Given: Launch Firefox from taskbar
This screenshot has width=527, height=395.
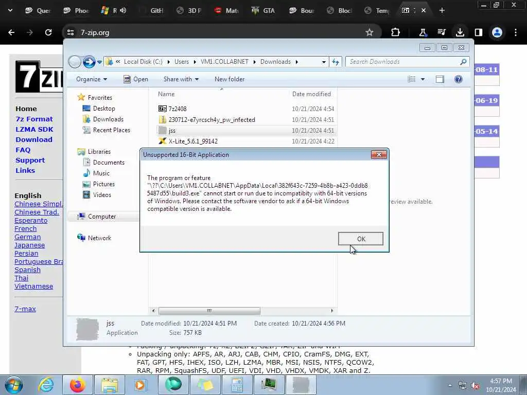Looking at the screenshot, I should (78, 385).
